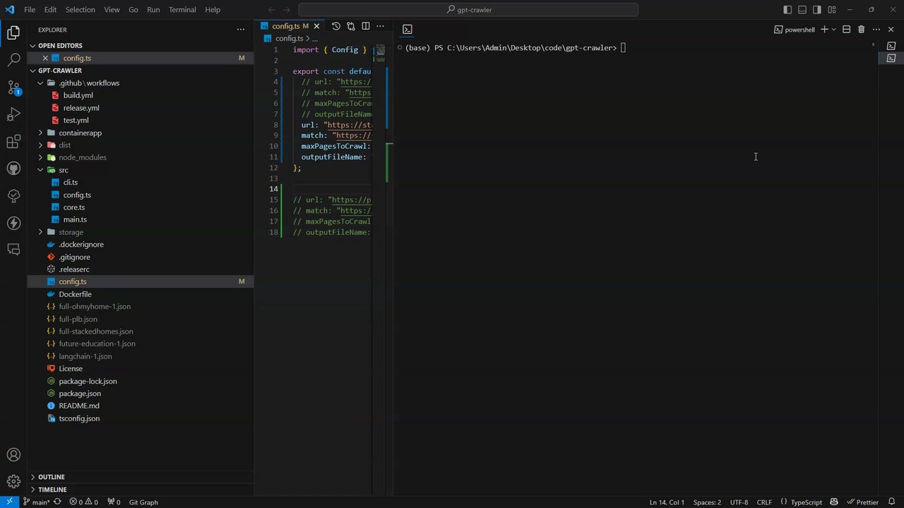904x508 pixels.
Task: Change indentation via Spaces: 2
Action: pyautogui.click(x=707, y=502)
